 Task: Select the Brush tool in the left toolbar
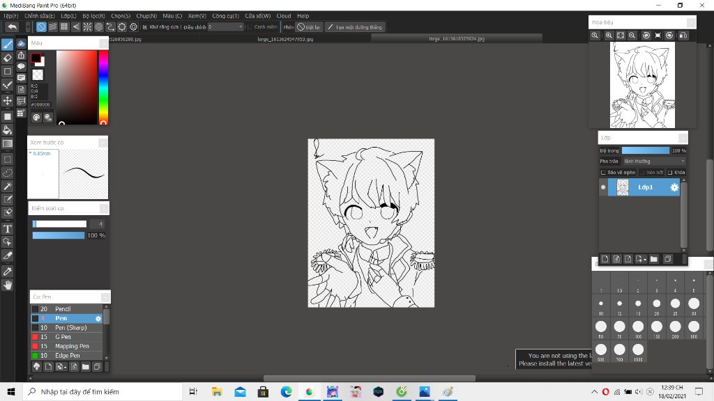point(7,45)
